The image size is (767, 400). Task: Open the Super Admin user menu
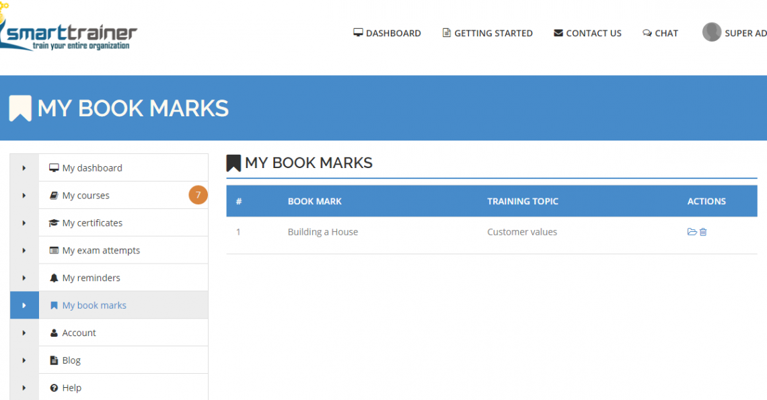[x=745, y=33]
